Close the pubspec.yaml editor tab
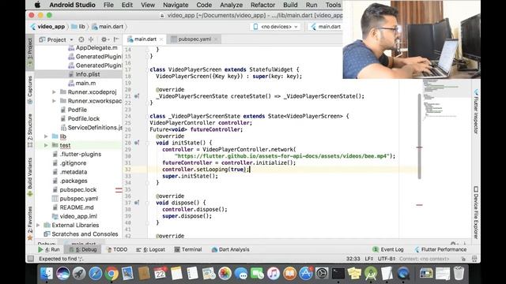The height and width of the screenshot is (284, 506). [216, 39]
